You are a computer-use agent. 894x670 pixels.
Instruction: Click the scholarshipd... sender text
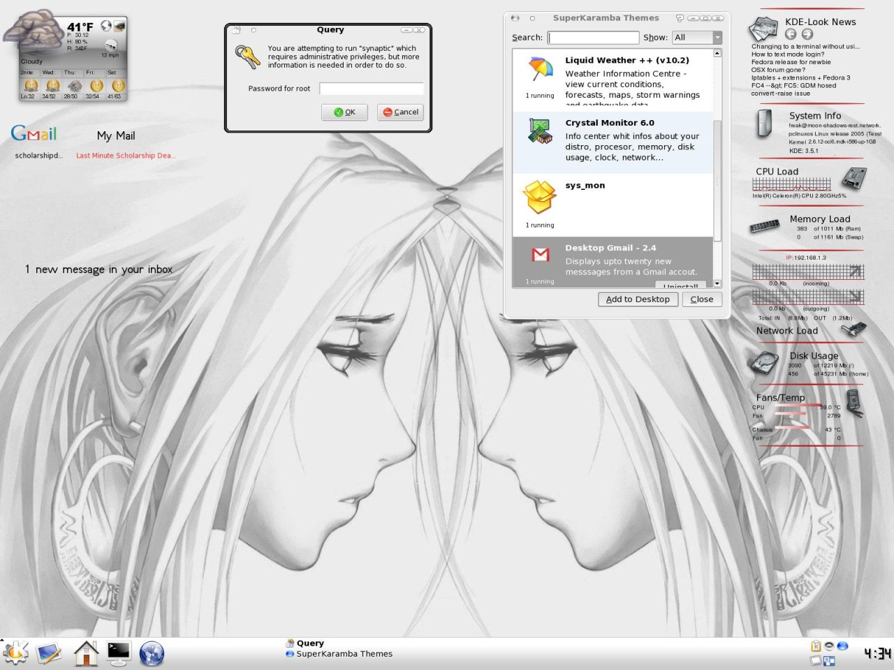(x=38, y=156)
